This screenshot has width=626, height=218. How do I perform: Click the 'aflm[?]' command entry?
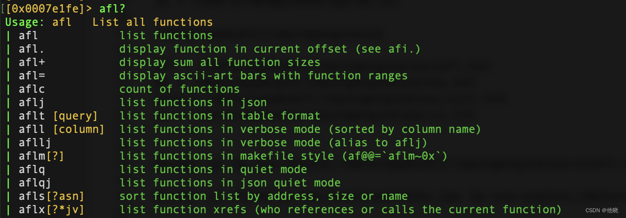(41, 156)
